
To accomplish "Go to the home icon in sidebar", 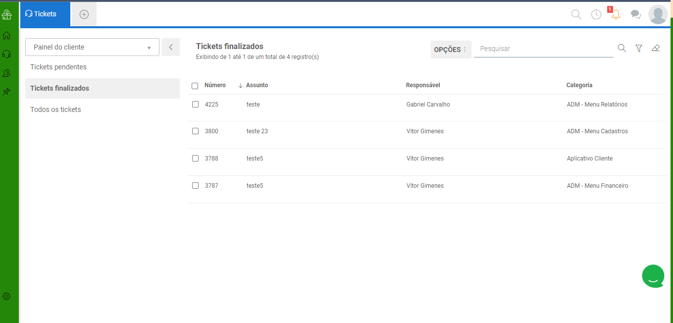I will (x=6, y=36).
